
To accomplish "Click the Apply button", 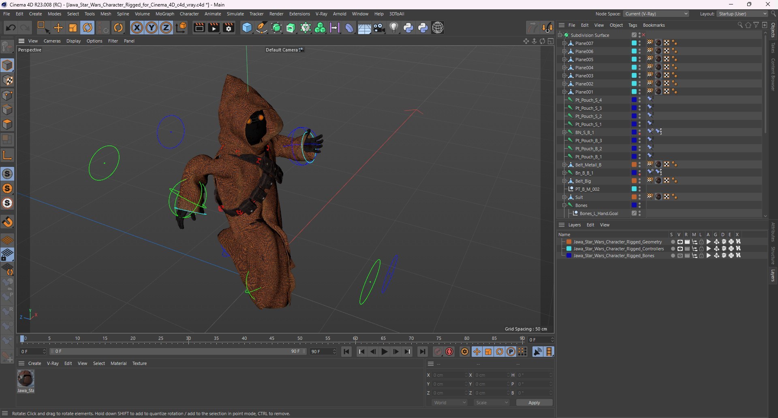I will pyautogui.click(x=534, y=403).
